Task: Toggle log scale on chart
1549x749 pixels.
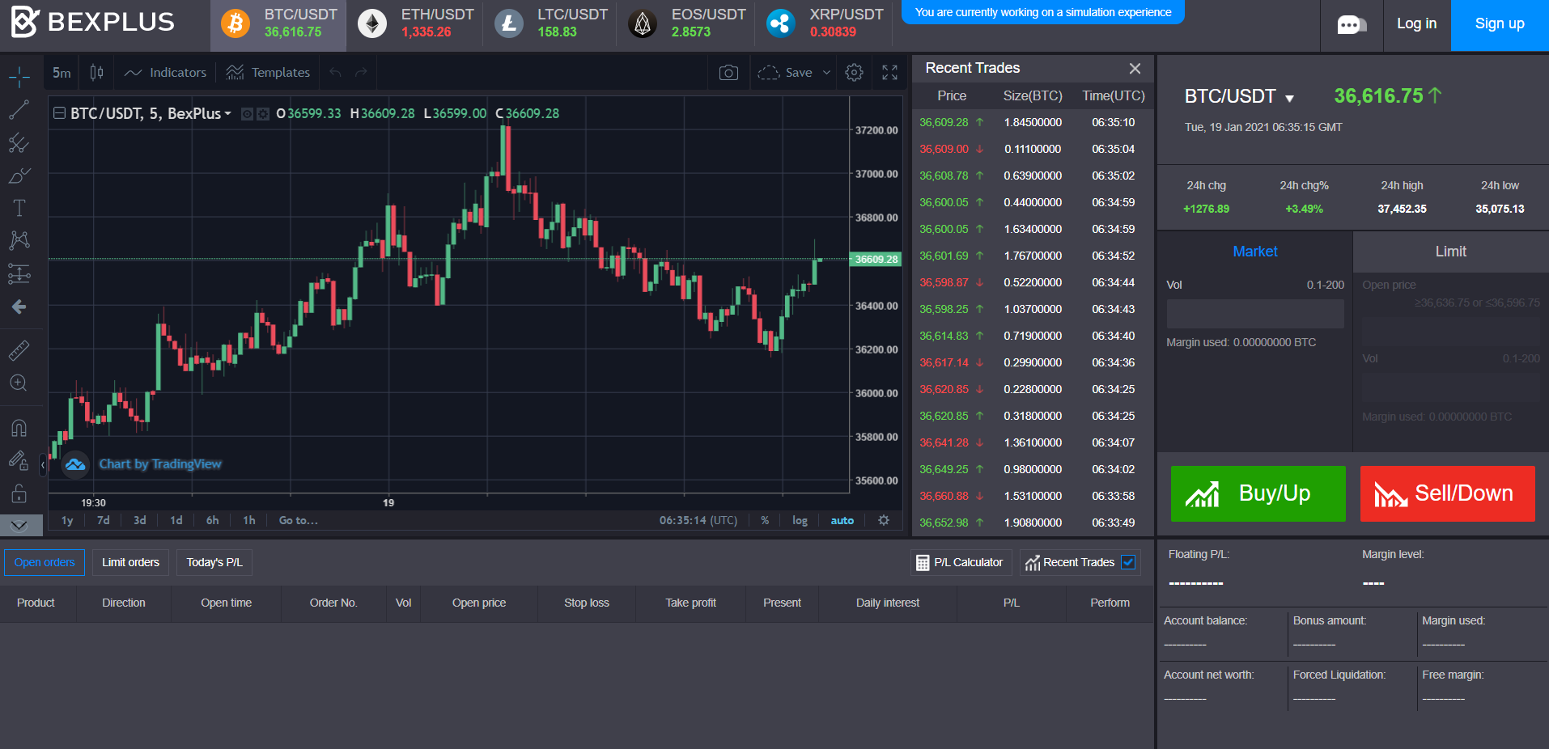Action: pos(800,520)
